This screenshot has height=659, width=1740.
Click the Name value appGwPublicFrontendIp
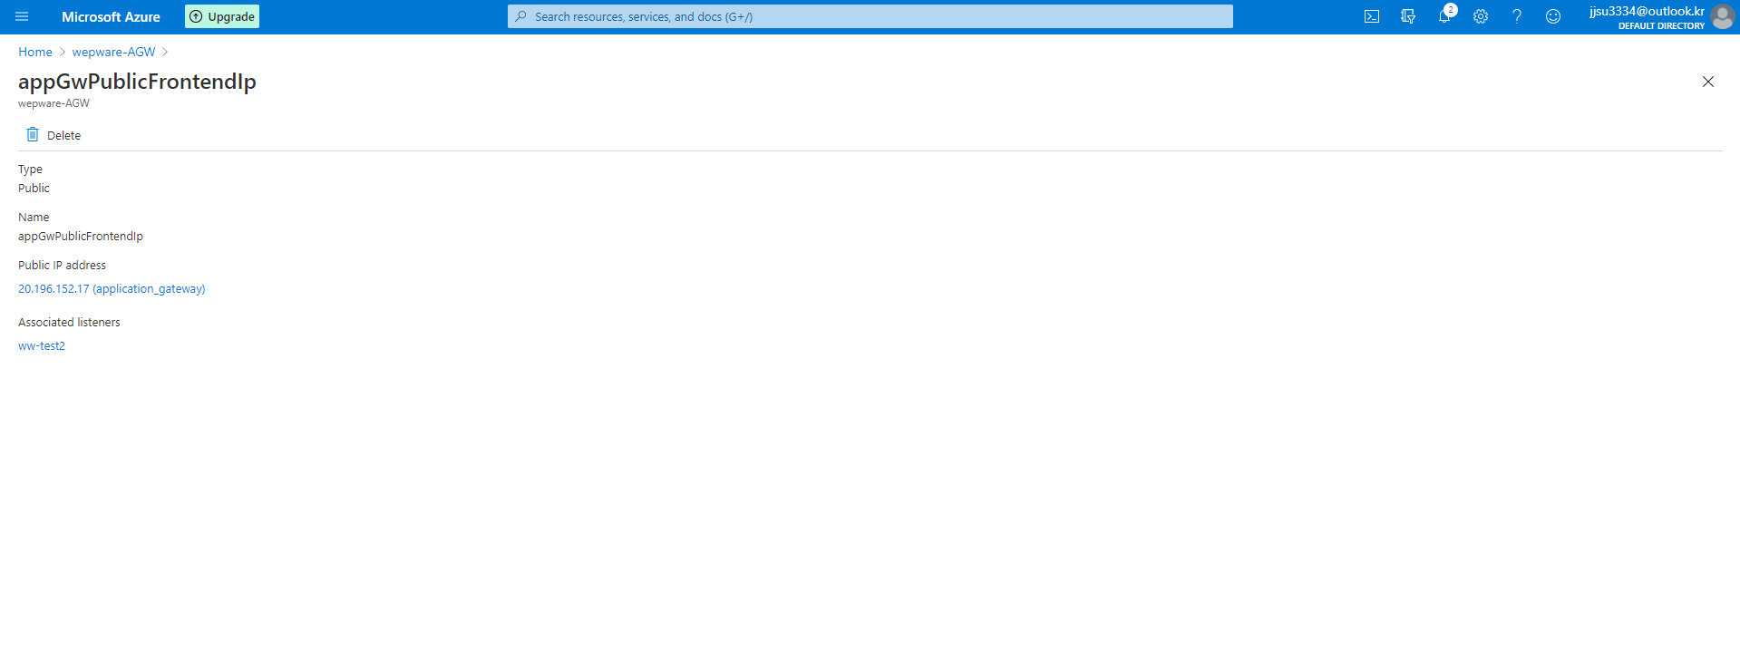point(81,236)
